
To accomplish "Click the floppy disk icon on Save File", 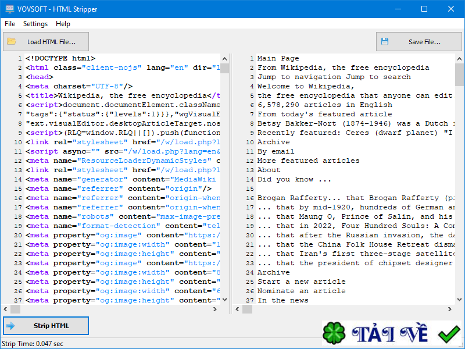I will [385, 41].
